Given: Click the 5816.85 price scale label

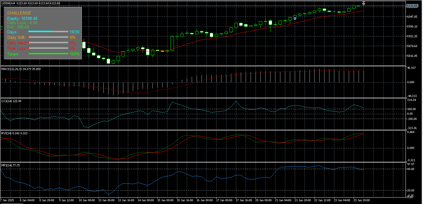Looking at the screenshot, I should 412,56.
